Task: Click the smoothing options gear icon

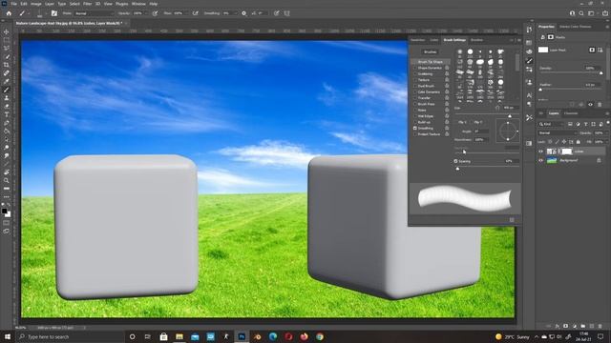Action: [244, 13]
